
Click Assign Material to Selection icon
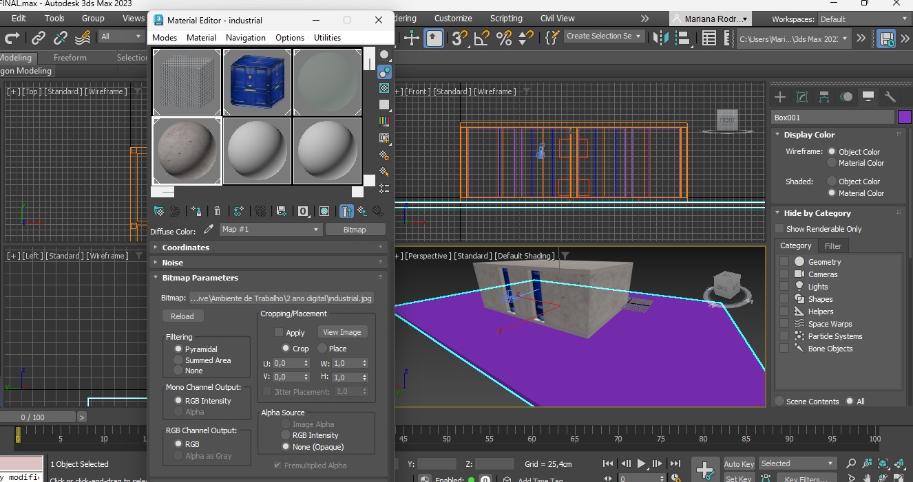196,211
